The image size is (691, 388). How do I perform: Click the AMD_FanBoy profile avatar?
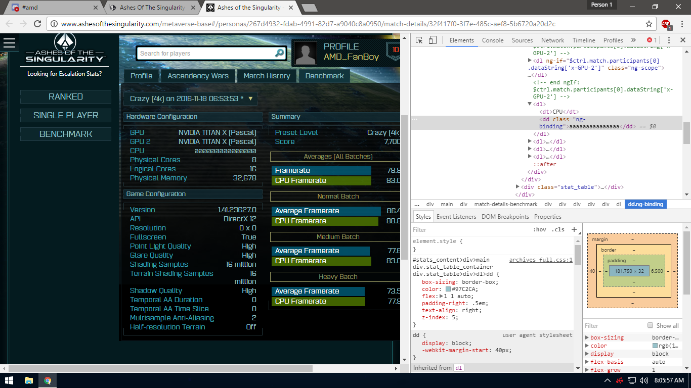[306, 53]
